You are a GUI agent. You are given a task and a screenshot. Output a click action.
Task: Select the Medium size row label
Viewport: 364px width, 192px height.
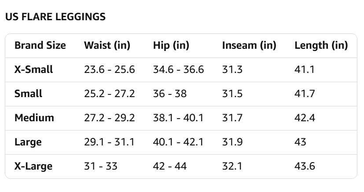tap(34, 118)
